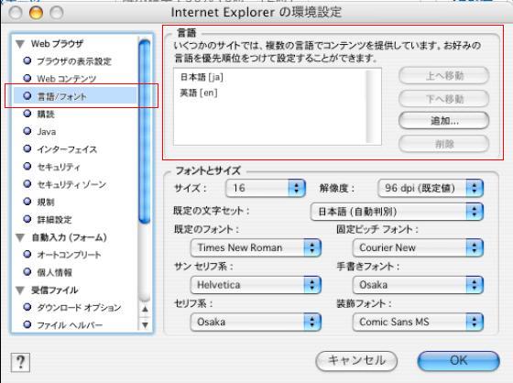Image resolution: width=513 pixels, height=383 pixels.
Task: Select the ブラウザの表示設定 bullet item
Action: 68,61
